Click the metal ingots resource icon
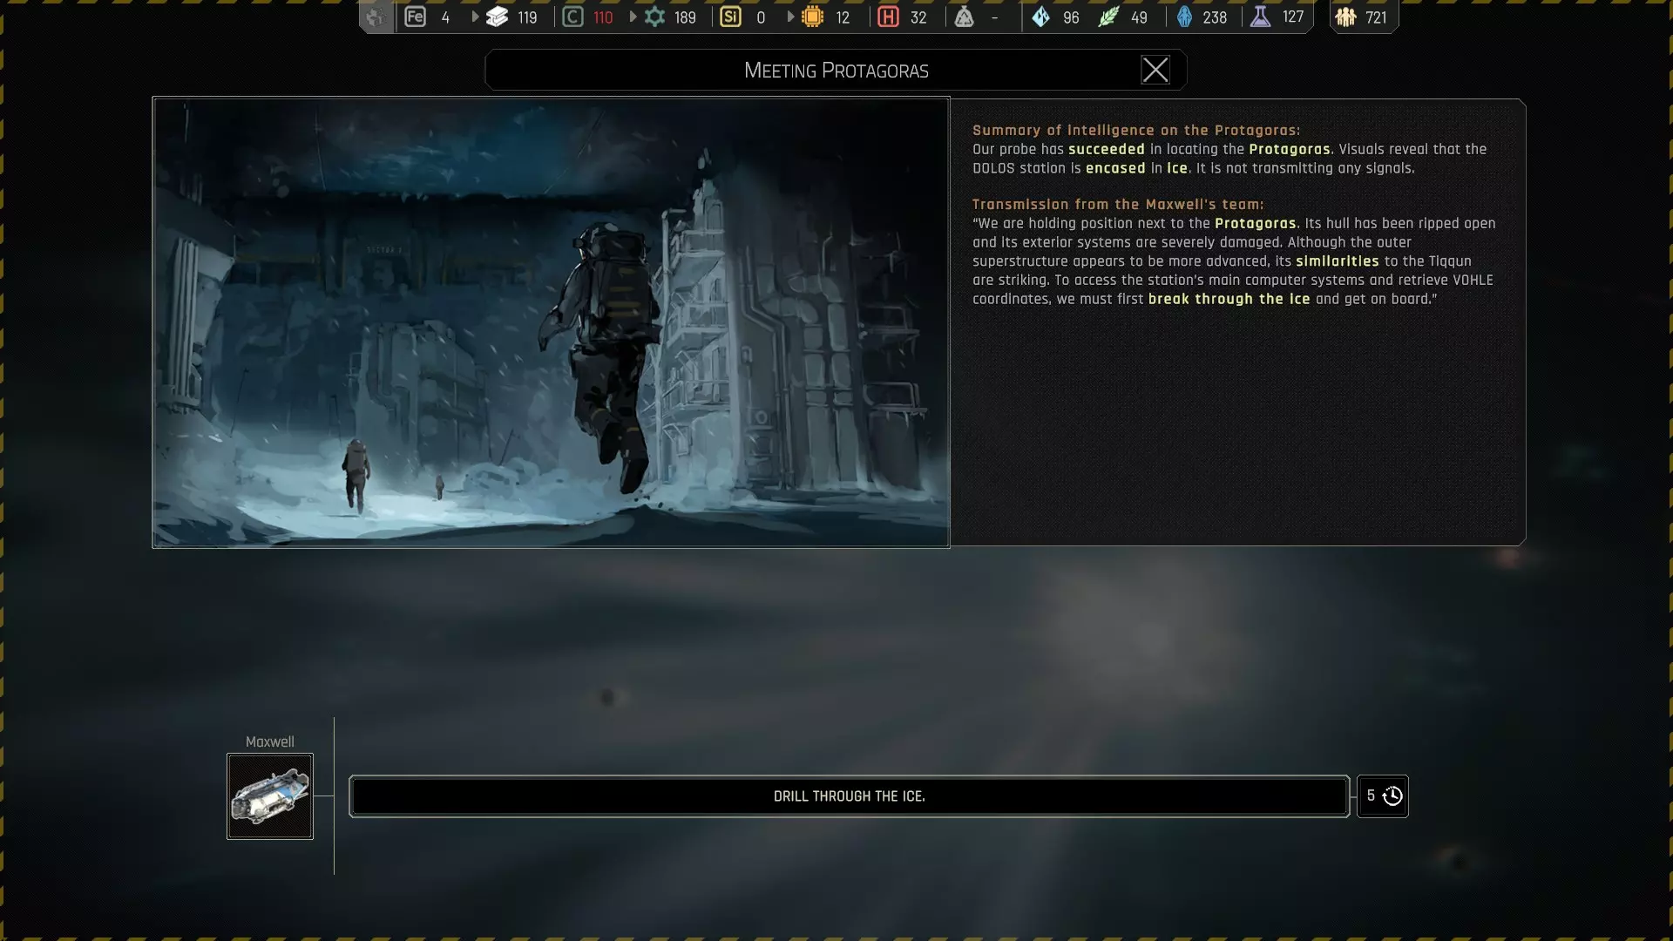 click(x=497, y=17)
